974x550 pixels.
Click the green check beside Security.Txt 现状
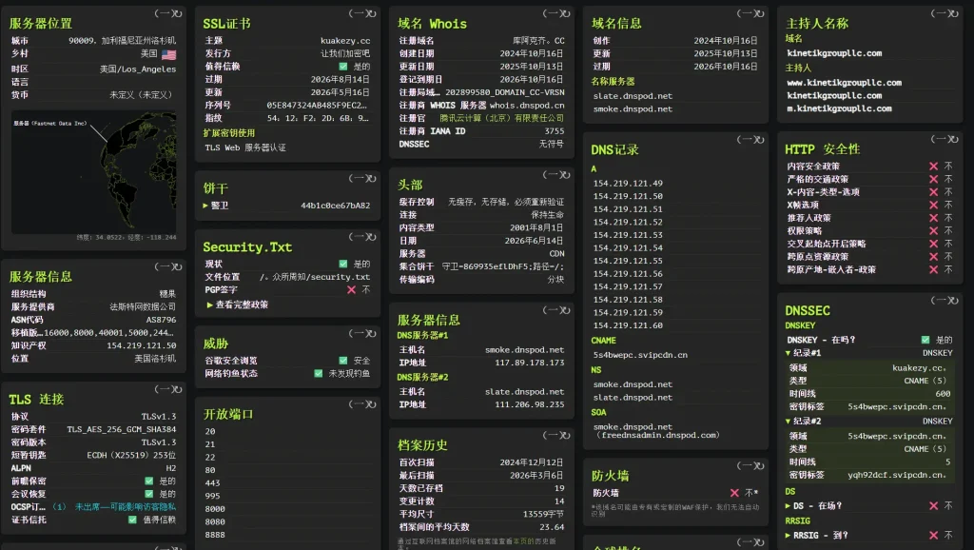[x=342, y=265]
